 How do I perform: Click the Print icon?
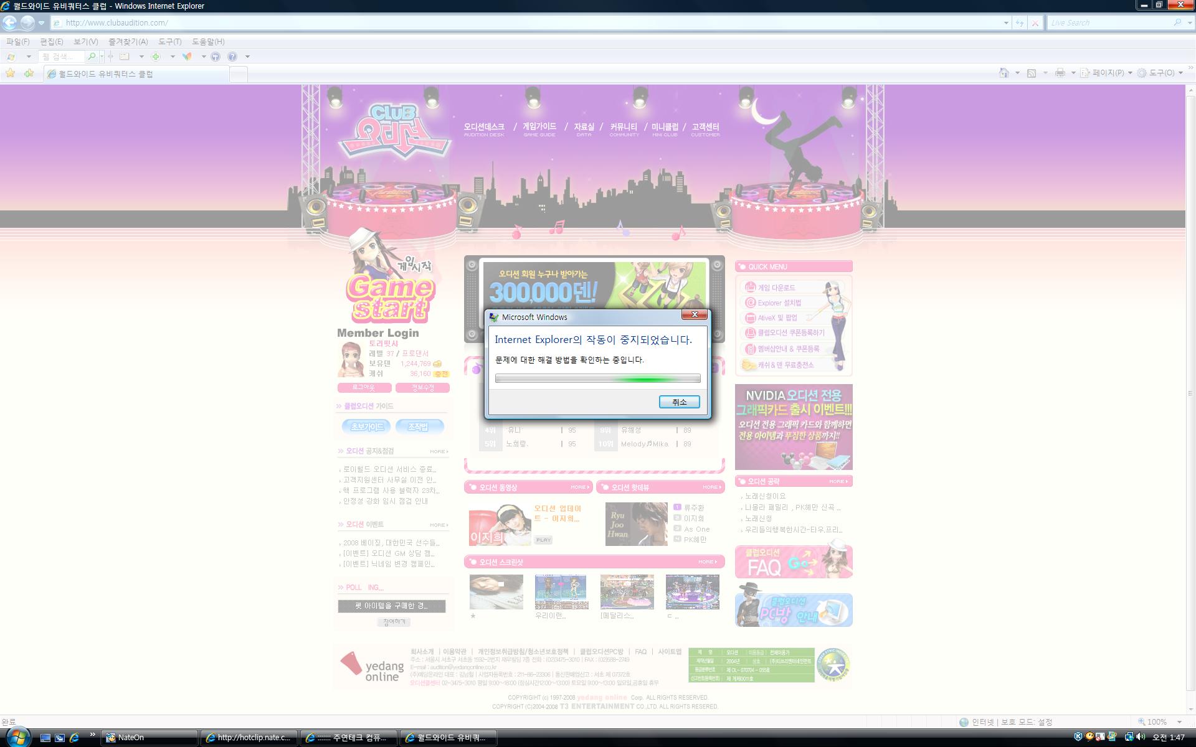1060,73
